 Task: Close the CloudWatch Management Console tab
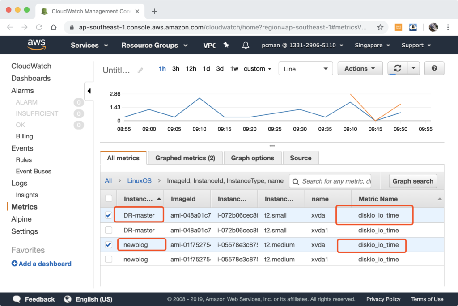pyautogui.click(x=137, y=11)
